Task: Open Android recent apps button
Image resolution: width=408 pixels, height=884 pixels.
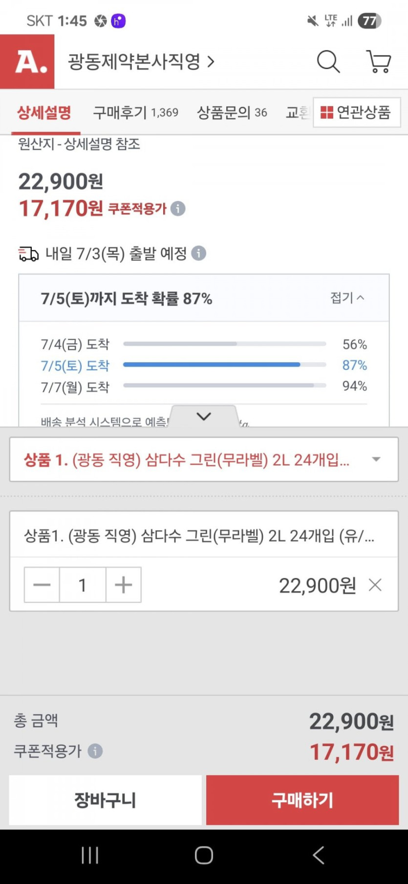Action: [x=90, y=855]
